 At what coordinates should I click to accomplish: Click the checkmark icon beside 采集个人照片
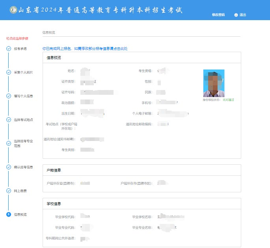point(9,72)
